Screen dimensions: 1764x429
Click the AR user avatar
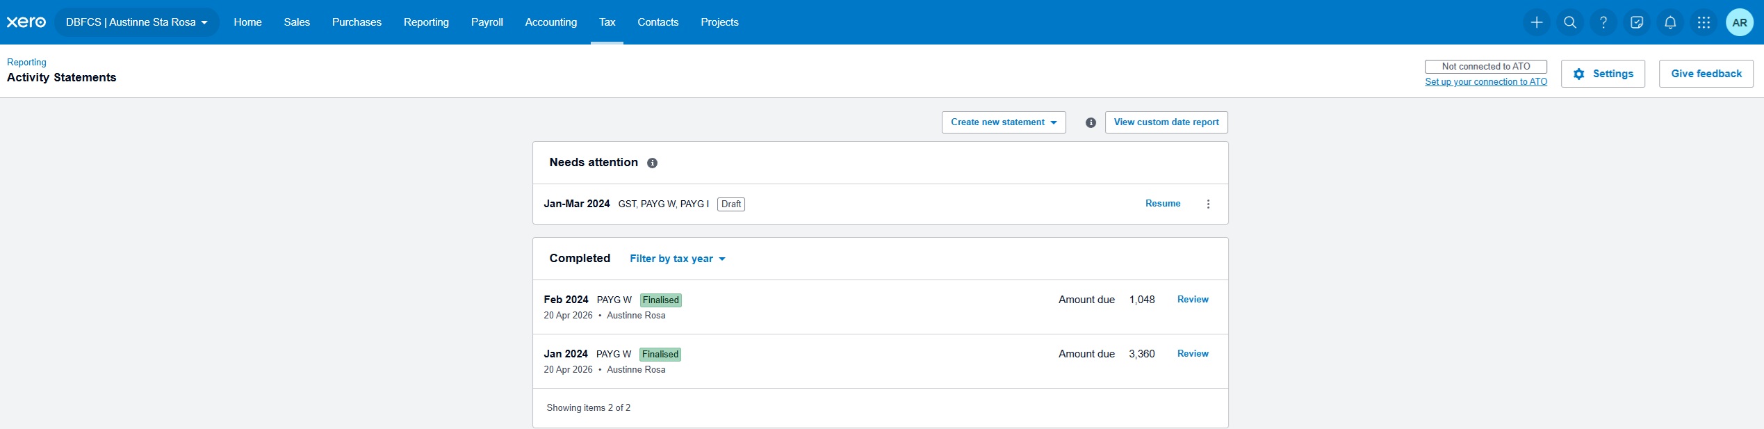click(x=1739, y=22)
